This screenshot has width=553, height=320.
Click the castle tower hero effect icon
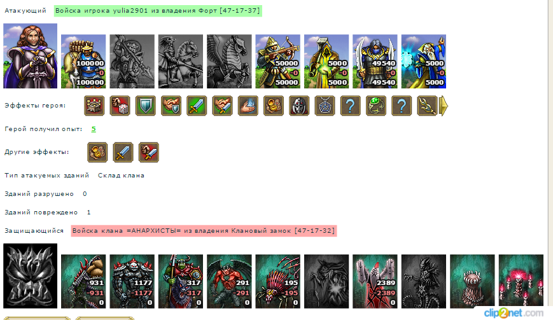tap(94, 106)
